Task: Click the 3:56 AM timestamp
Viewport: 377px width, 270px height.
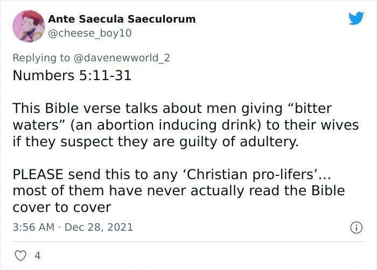Action: coord(33,228)
